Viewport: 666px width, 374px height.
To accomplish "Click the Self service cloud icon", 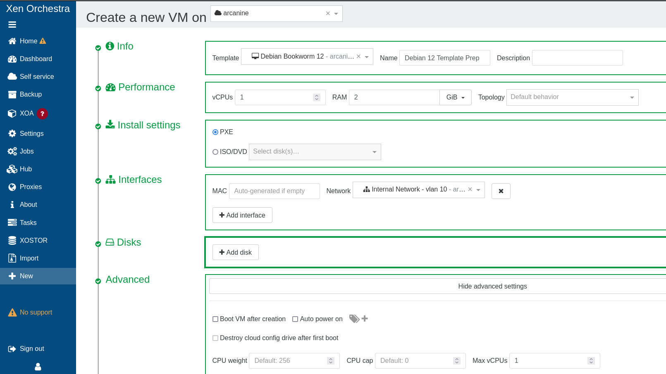I will (12, 76).
